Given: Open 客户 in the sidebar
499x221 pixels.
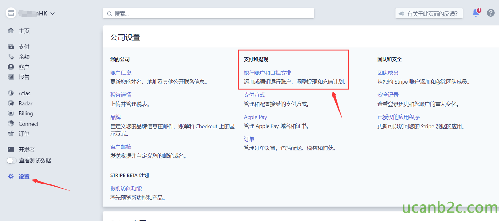Looking at the screenshot, I should (x=24, y=67).
